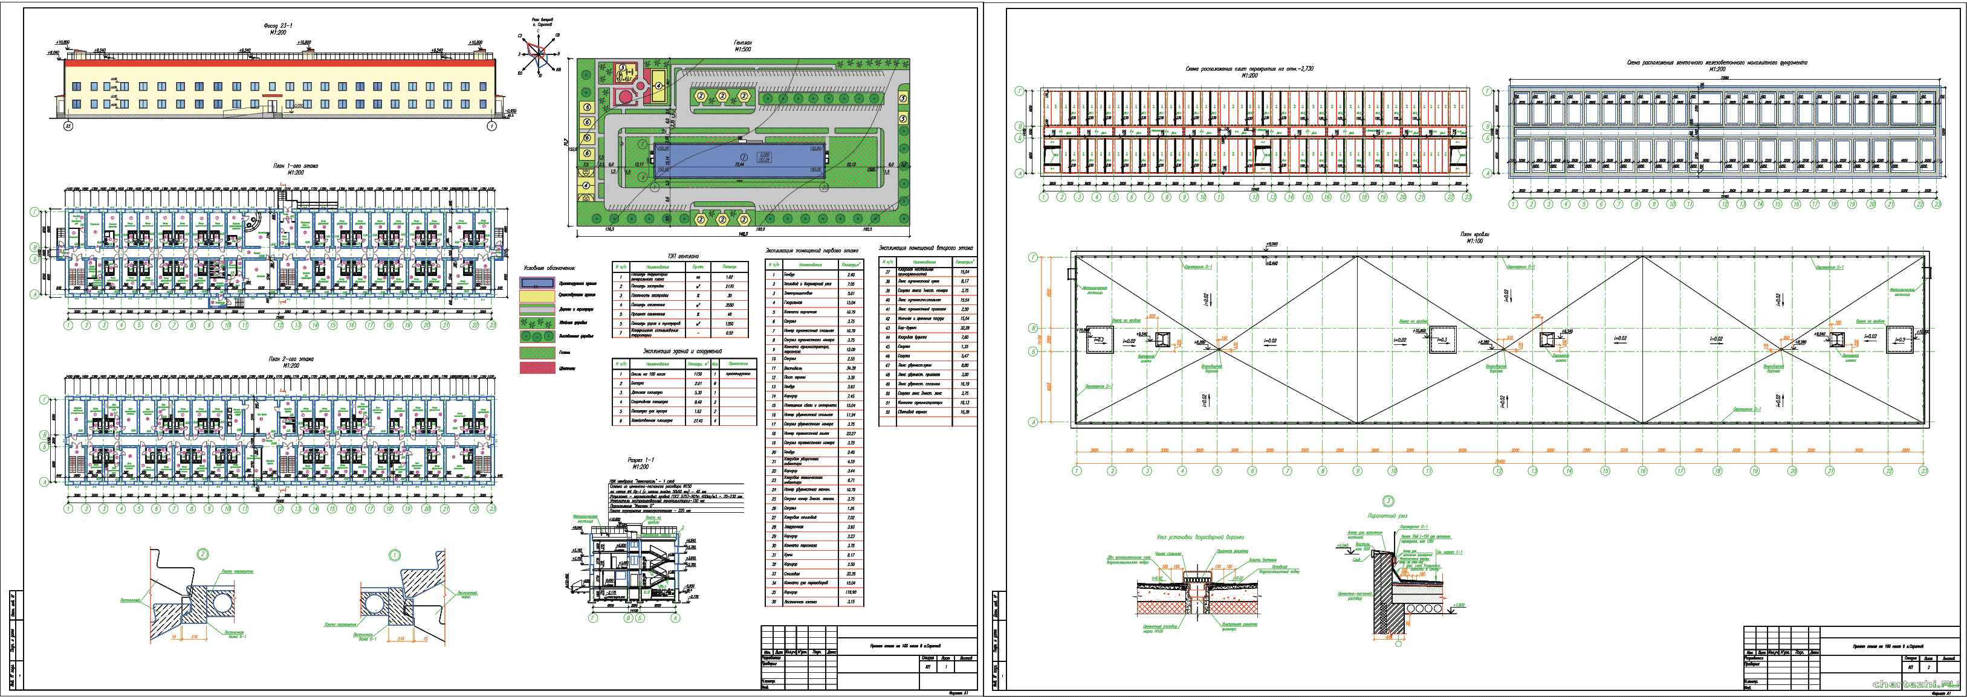This screenshot has width=1967, height=697.
Task: Click the 'Парапетный узел' detail label
Action: [1387, 516]
